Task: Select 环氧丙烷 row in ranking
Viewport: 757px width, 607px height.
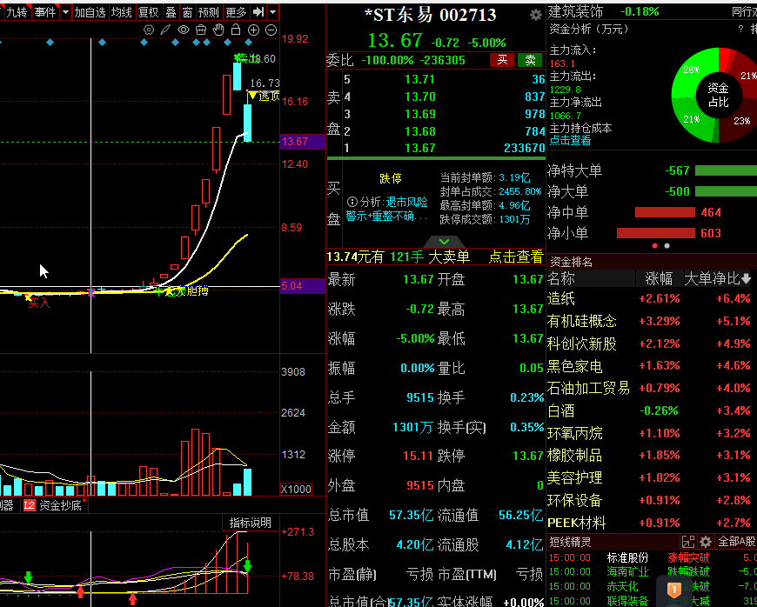Action: (651, 433)
